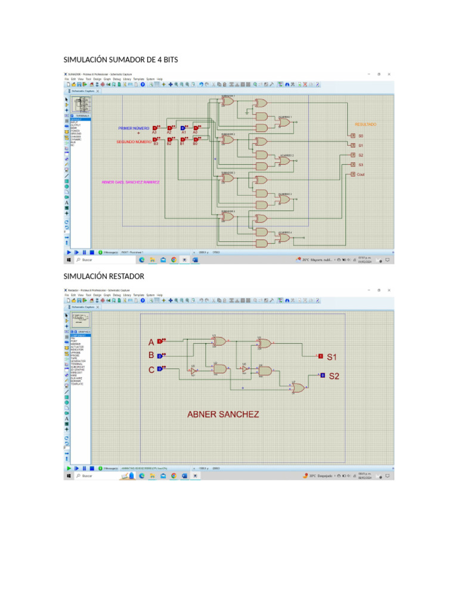458x611 pixels.
Task: Open Design menu in SUMADOR window
Action: [x=97, y=79]
